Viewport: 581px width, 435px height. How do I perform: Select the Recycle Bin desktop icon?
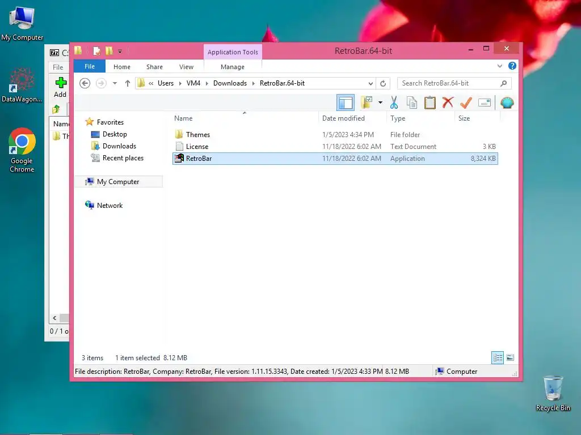coord(553,394)
